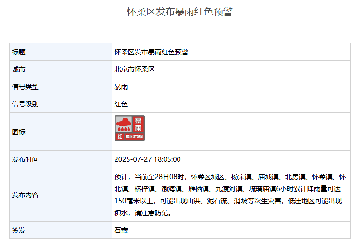Select the 图标 label cell
This screenshot has height=250, width=359.
[x=61, y=132]
